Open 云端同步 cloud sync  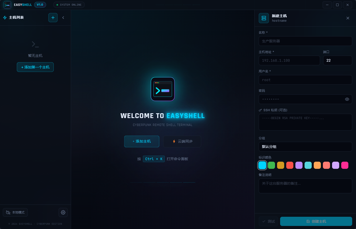182,141
